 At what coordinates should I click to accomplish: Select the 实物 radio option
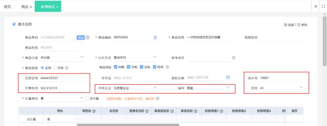43,68
